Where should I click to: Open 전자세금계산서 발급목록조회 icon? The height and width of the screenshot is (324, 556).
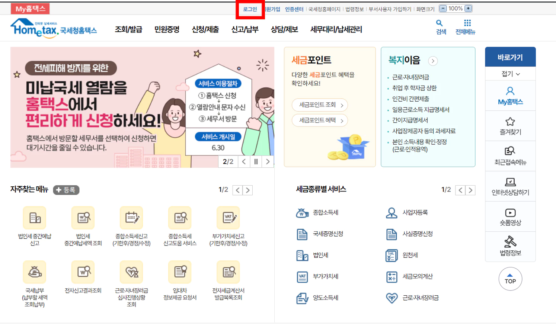228,272
